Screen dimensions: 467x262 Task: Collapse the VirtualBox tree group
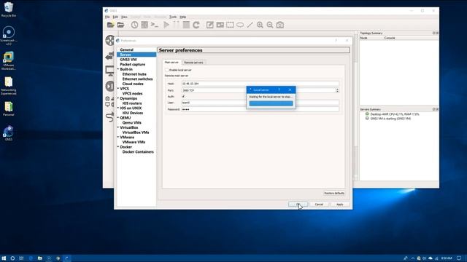118,127
